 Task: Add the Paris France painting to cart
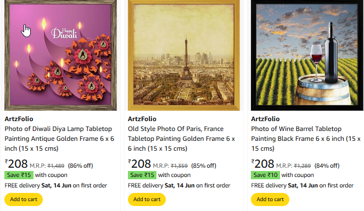[147, 199]
